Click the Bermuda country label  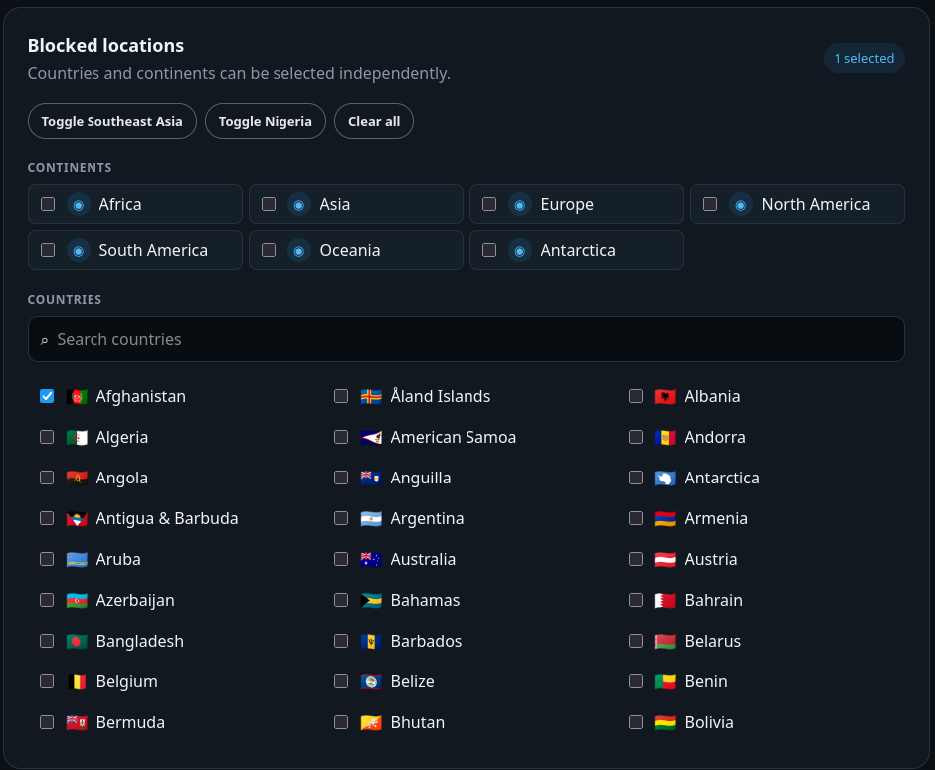(130, 723)
